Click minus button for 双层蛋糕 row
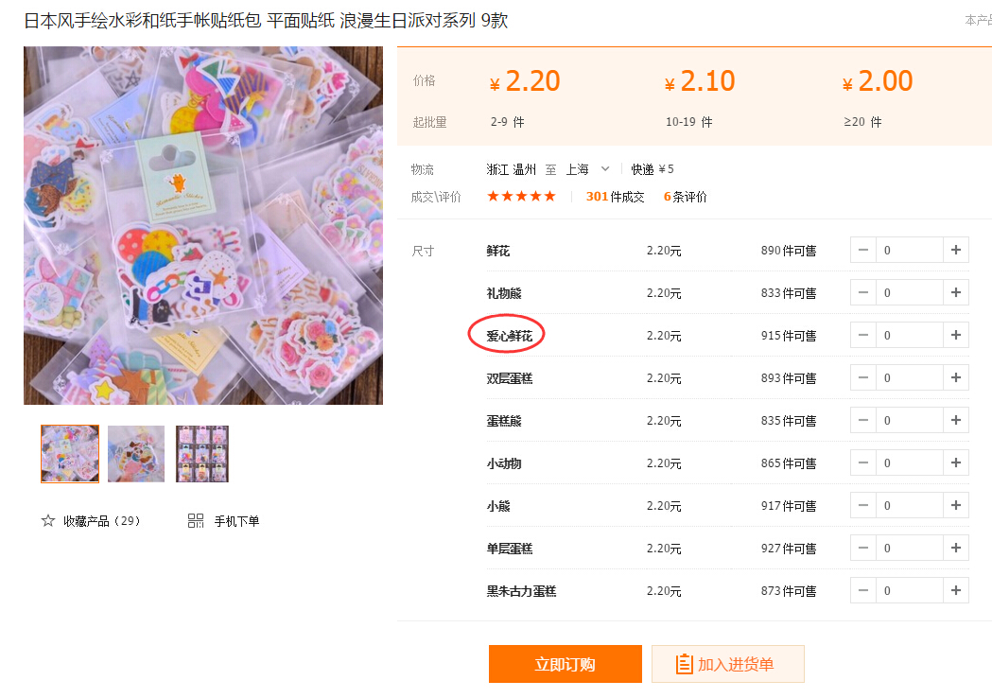Viewport: 992px width, 698px height. coord(863,377)
